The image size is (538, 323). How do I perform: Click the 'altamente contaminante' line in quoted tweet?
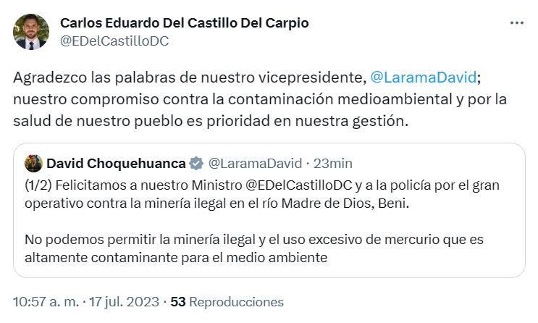pyautogui.click(x=177, y=256)
